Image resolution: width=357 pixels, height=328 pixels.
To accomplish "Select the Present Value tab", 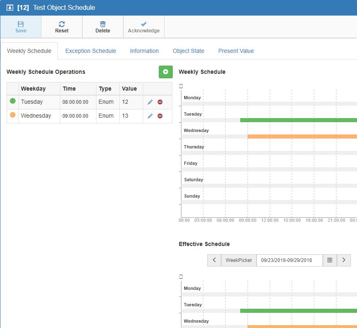I will click(236, 51).
